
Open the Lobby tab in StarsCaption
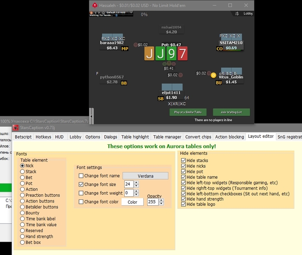point(75,137)
